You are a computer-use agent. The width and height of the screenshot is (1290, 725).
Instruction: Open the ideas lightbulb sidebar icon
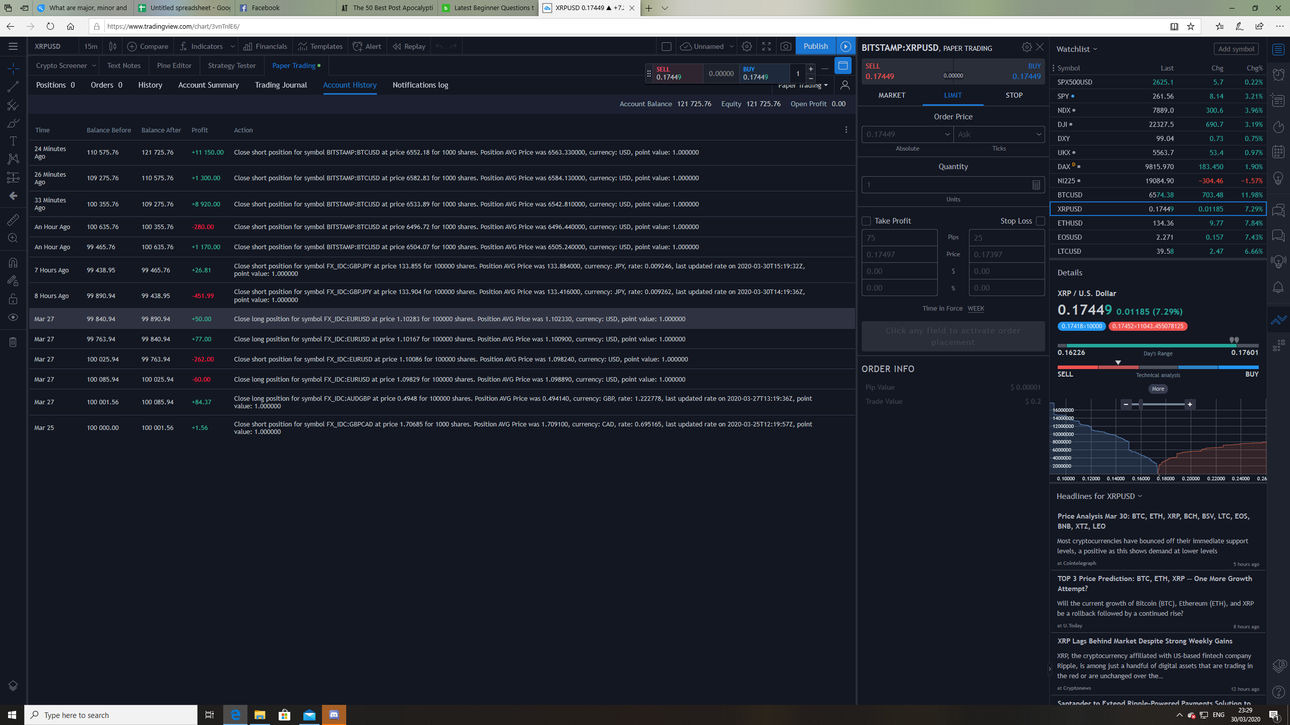[1278, 178]
